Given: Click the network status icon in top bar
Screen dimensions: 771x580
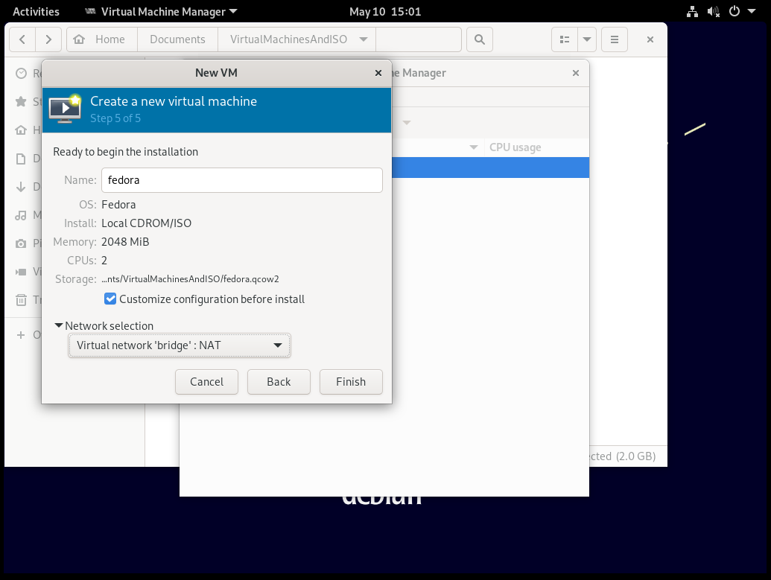Looking at the screenshot, I should (x=692, y=11).
